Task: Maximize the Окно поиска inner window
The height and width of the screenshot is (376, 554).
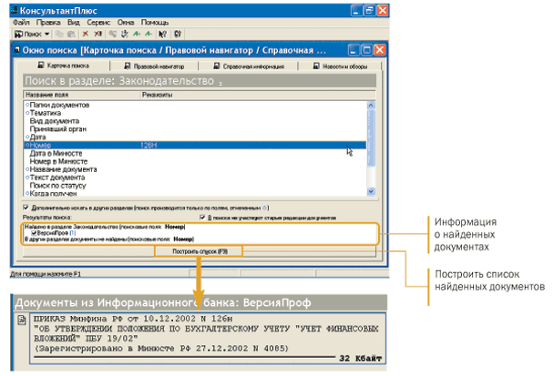Action: click(x=366, y=50)
